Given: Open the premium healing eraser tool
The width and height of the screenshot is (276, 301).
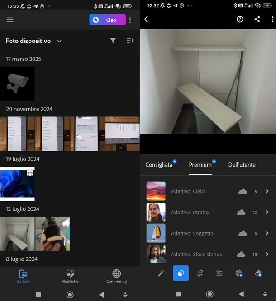Looking at the screenshot, I should (x=258, y=273).
